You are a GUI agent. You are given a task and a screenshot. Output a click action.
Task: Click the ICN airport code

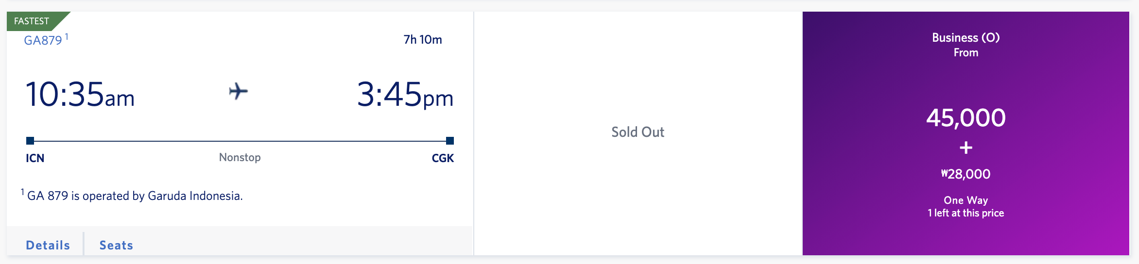point(35,158)
